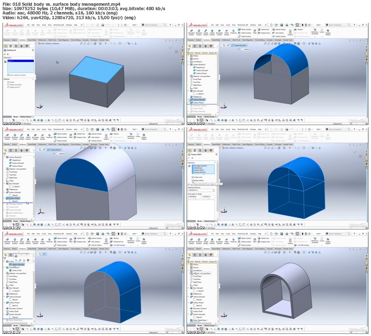Select Delete and Patch radio in the 00:00:30 frame
Screen dimensions: 371x336
(x=8, y=84)
